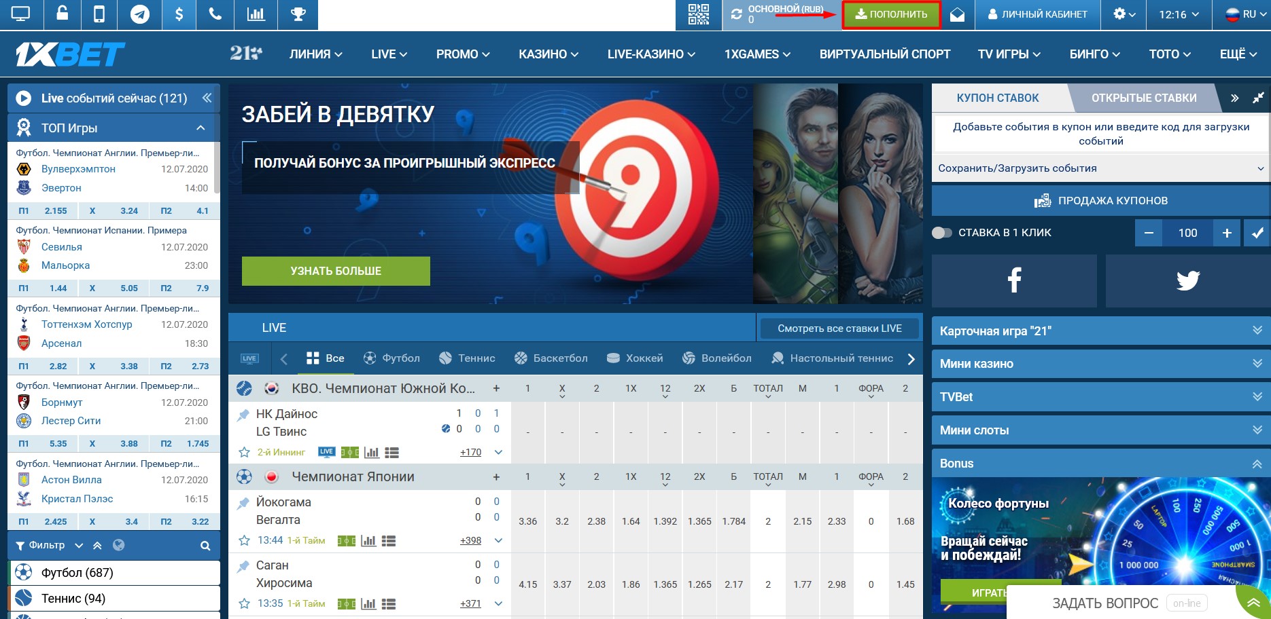
Task: Collapse the live events sidebar
Action: (x=207, y=98)
